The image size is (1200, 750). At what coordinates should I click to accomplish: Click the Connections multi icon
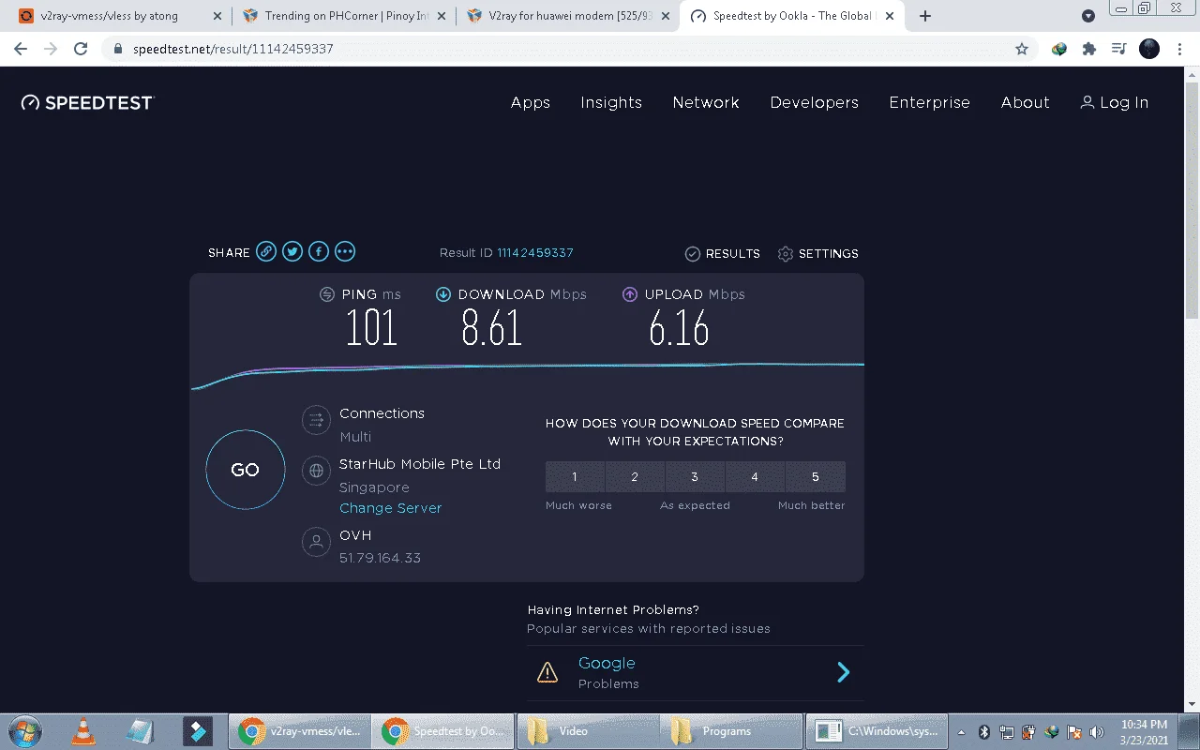(x=316, y=420)
